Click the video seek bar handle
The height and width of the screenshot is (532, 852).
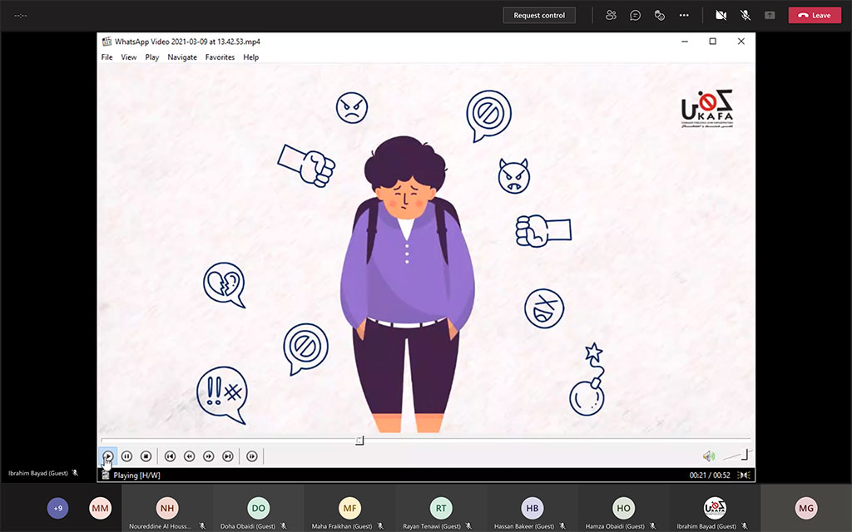(x=359, y=441)
